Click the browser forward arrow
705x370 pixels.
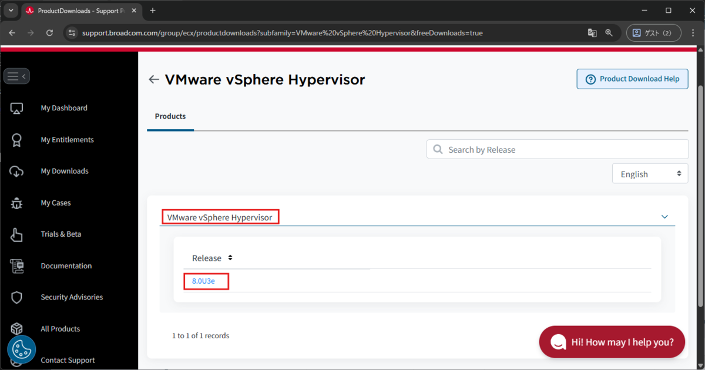[31, 33]
